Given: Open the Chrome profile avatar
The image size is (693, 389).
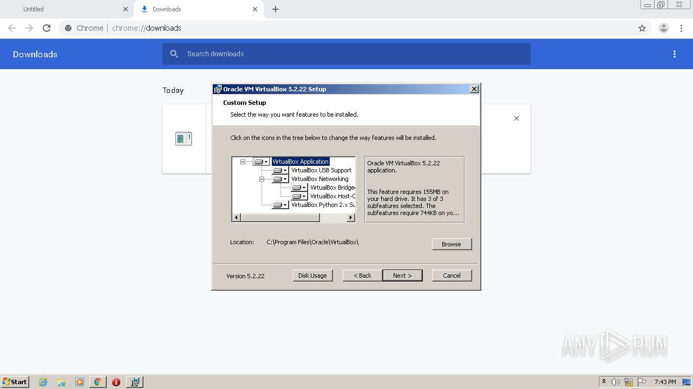Looking at the screenshot, I should pyautogui.click(x=664, y=28).
